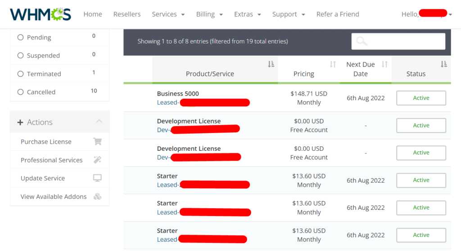
Task: Click the magnifier icon in search box
Action: pos(362,41)
